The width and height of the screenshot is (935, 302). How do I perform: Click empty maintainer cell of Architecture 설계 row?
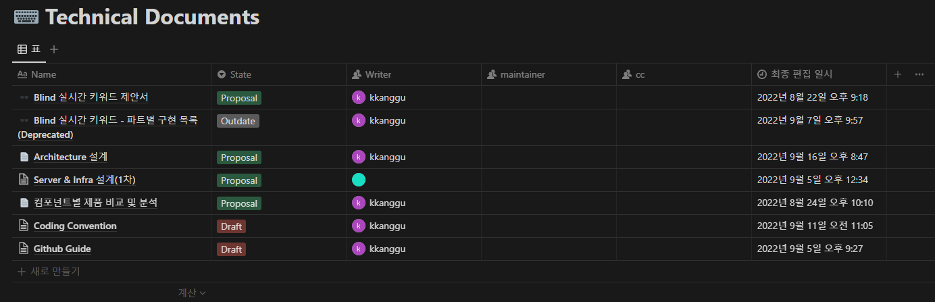(x=549, y=157)
